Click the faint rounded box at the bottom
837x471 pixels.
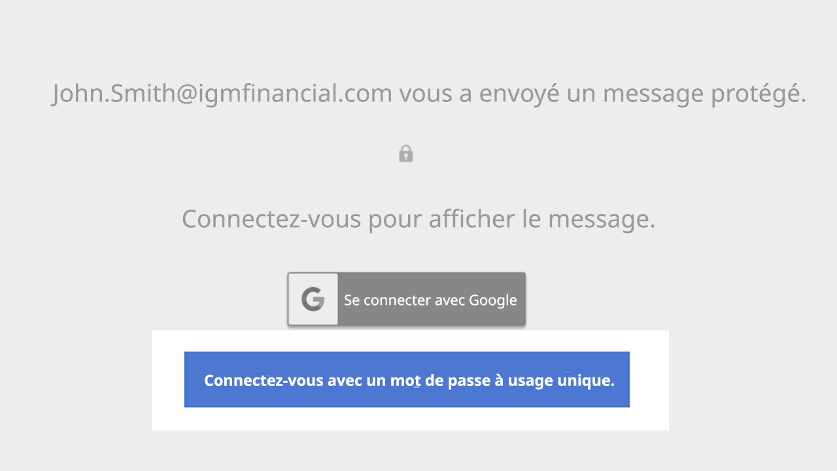[382, 461]
